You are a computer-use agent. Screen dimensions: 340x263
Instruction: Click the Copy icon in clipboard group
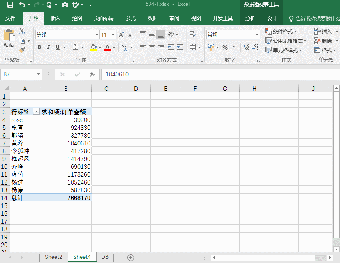click(21, 41)
